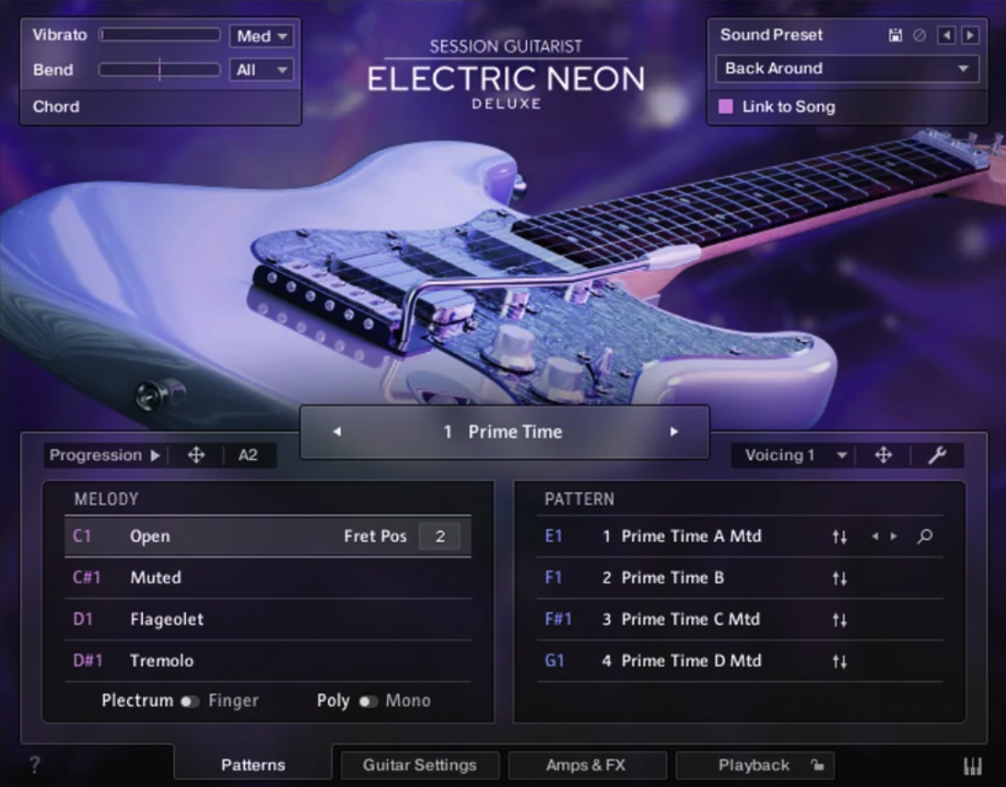Click swap arrows for Prime Time A Mtd
The image size is (1006, 787).
(x=839, y=536)
